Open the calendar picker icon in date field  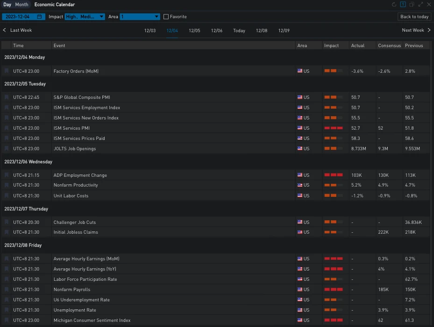tap(39, 17)
